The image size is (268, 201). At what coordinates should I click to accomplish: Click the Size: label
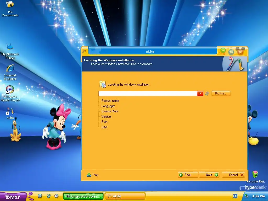coord(104,127)
